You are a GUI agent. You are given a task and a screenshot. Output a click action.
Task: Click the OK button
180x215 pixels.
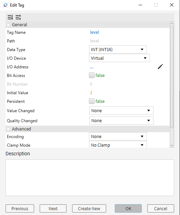click(x=128, y=208)
